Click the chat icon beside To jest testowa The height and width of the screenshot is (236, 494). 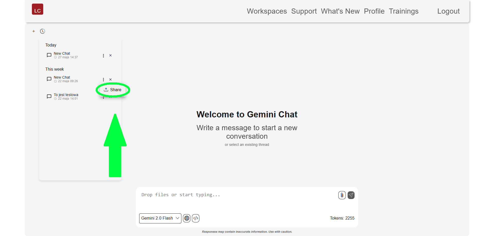point(49,97)
